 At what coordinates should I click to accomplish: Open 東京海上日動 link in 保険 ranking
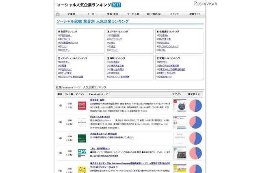tap(117, 66)
